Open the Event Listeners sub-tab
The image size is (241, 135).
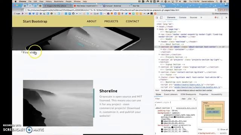click(171, 94)
